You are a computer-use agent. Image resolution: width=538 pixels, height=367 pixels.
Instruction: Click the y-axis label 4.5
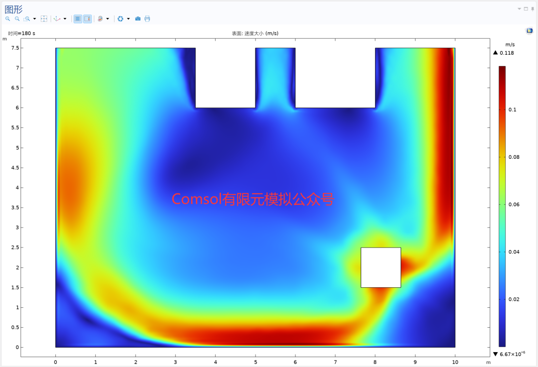click(15, 168)
